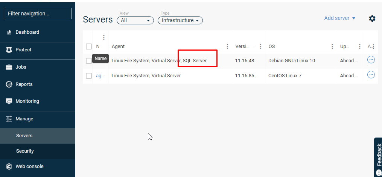
Task: Open the settings gear icon
Action: 372,18
